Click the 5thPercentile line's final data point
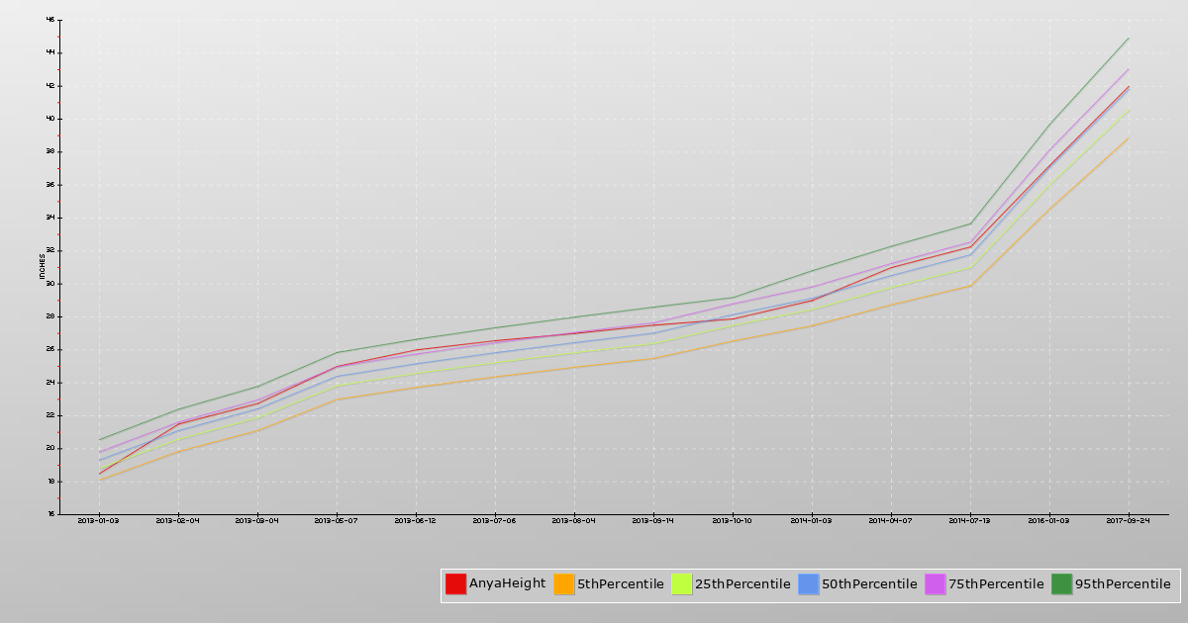Image resolution: width=1188 pixels, height=623 pixels. click(1129, 138)
